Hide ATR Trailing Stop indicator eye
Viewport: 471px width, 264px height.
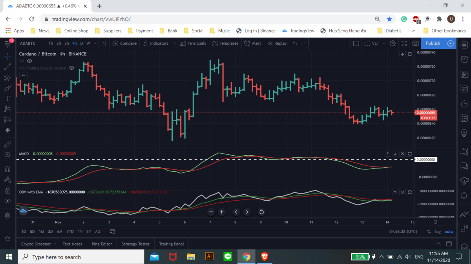pos(71,68)
